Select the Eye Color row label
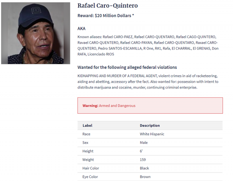233x181 pixels. (x=90, y=177)
